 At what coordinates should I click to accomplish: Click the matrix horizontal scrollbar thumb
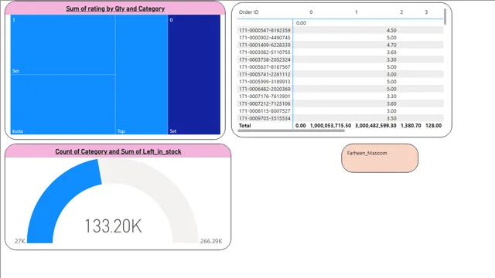(291, 131)
